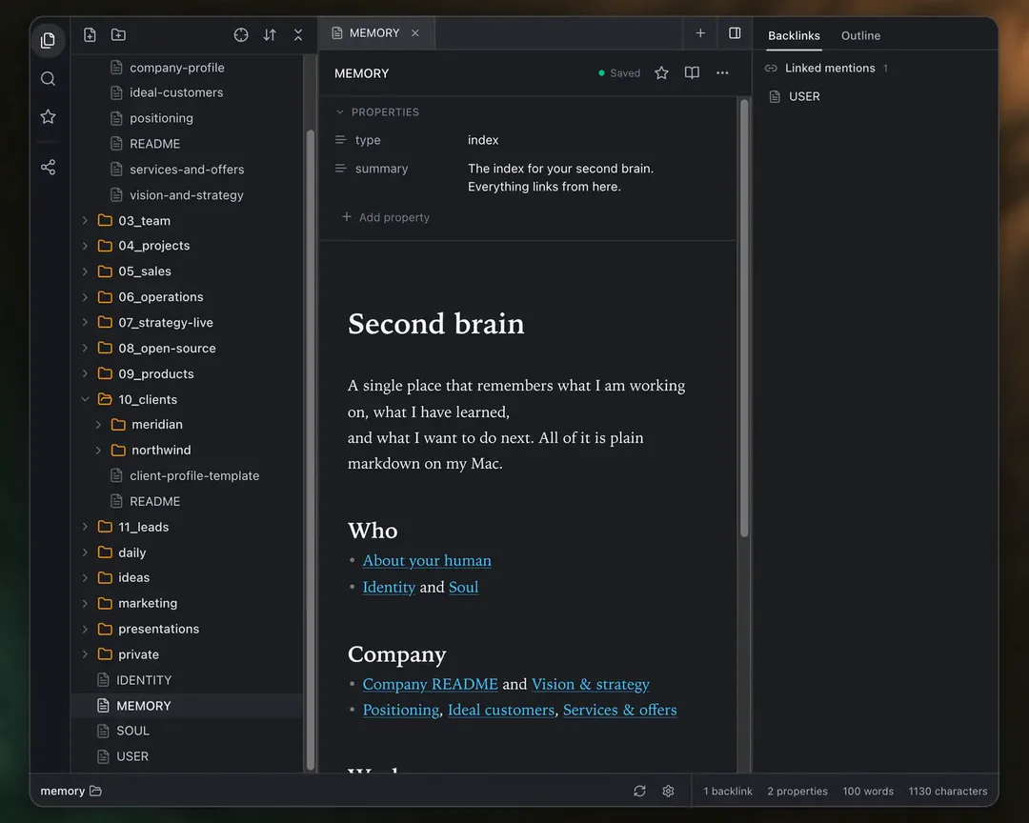Click the vault name memory

[62, 791]
